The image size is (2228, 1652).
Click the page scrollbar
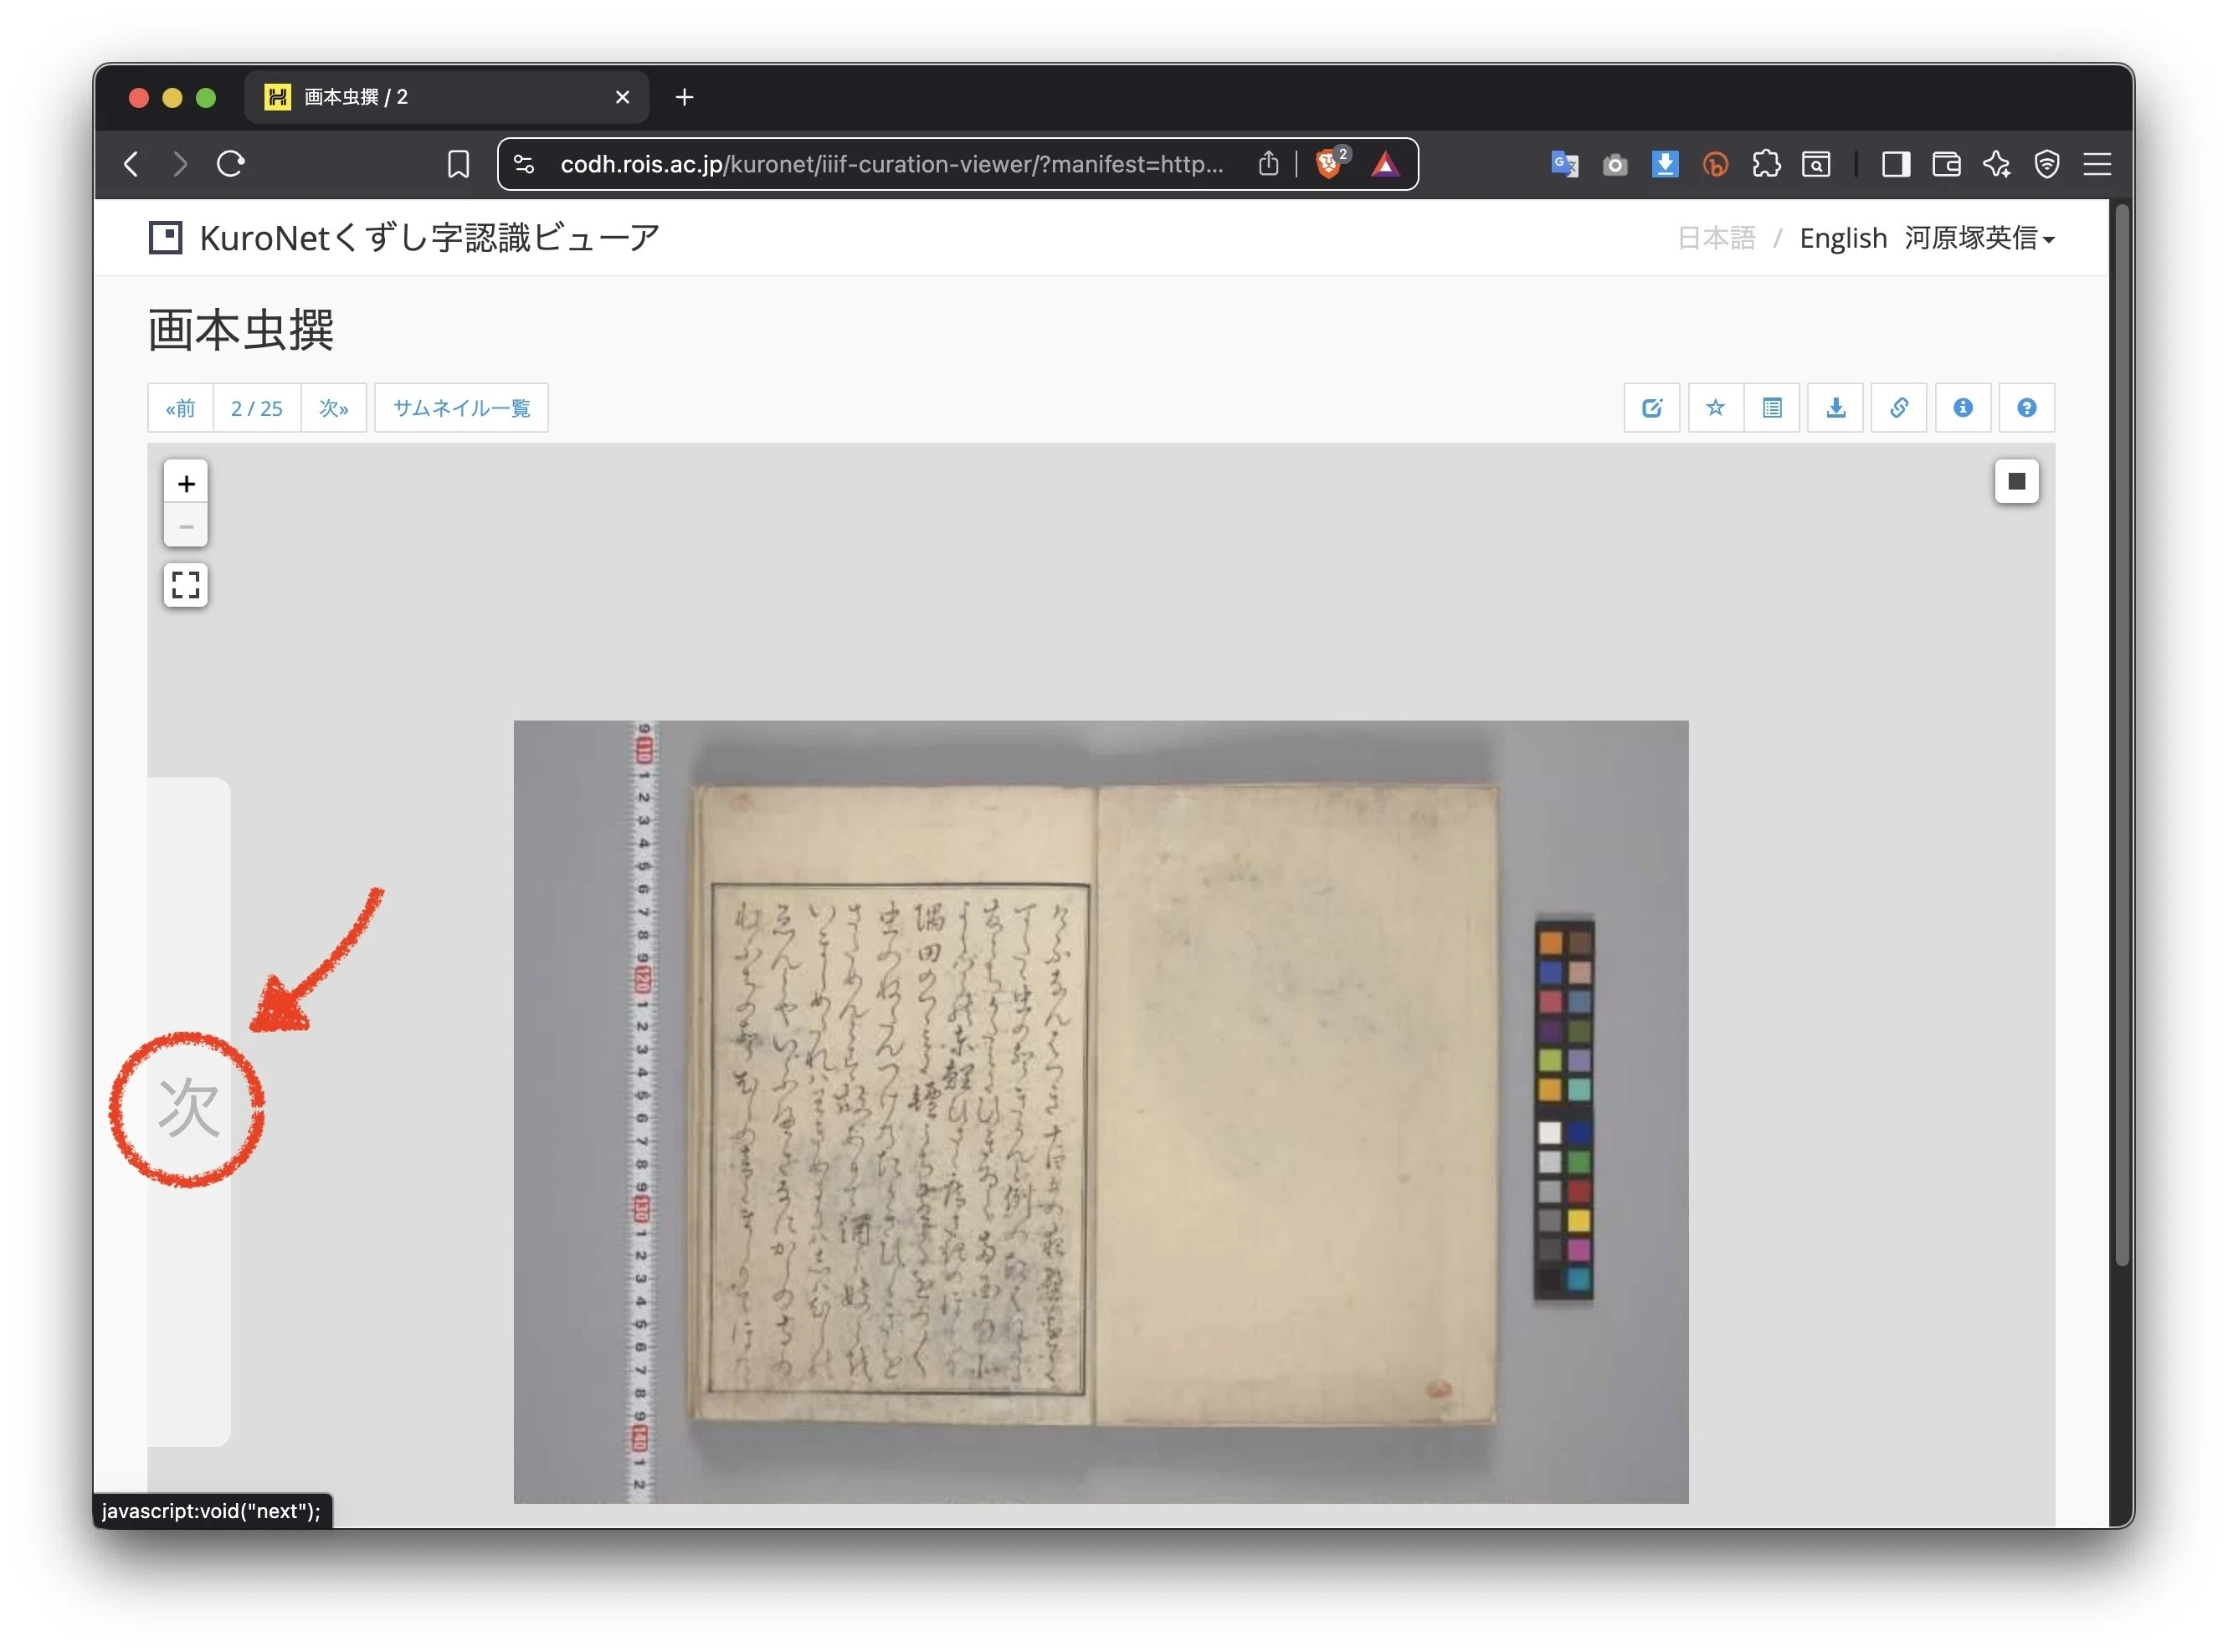(2122, 735)
